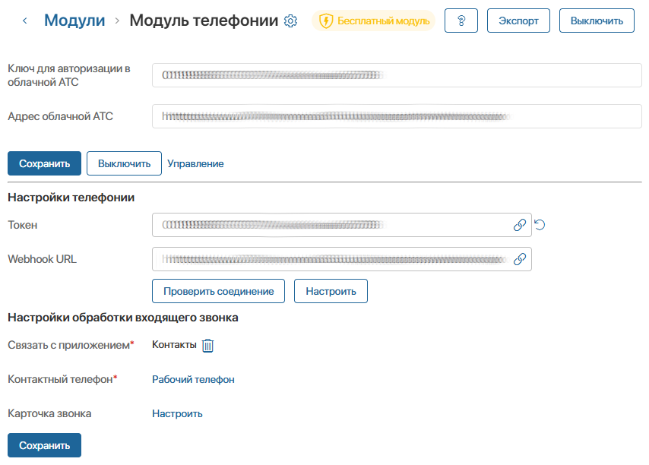Click Выключить next to upper Сохранить
649x465 pixels.
pyautogui.click(x=124, y=163)
